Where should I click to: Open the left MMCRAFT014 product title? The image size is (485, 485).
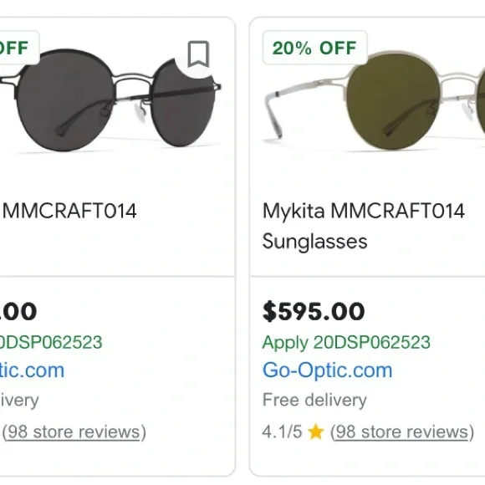point(69,212)
